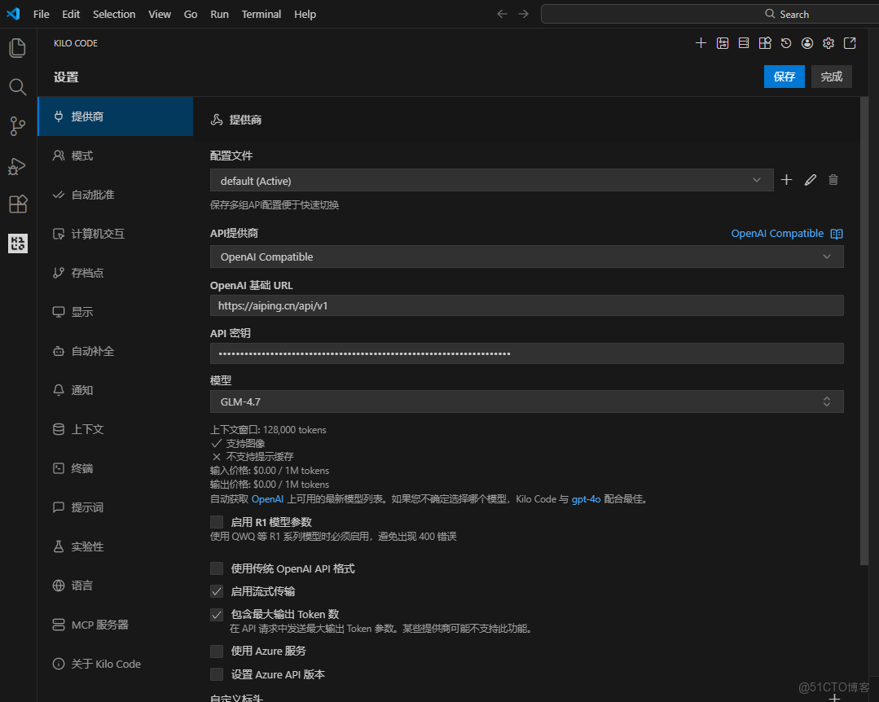Click the plus icon to start new task
Image resolution: width=879 pixels, height=702 pixels.
coord(701,42)
